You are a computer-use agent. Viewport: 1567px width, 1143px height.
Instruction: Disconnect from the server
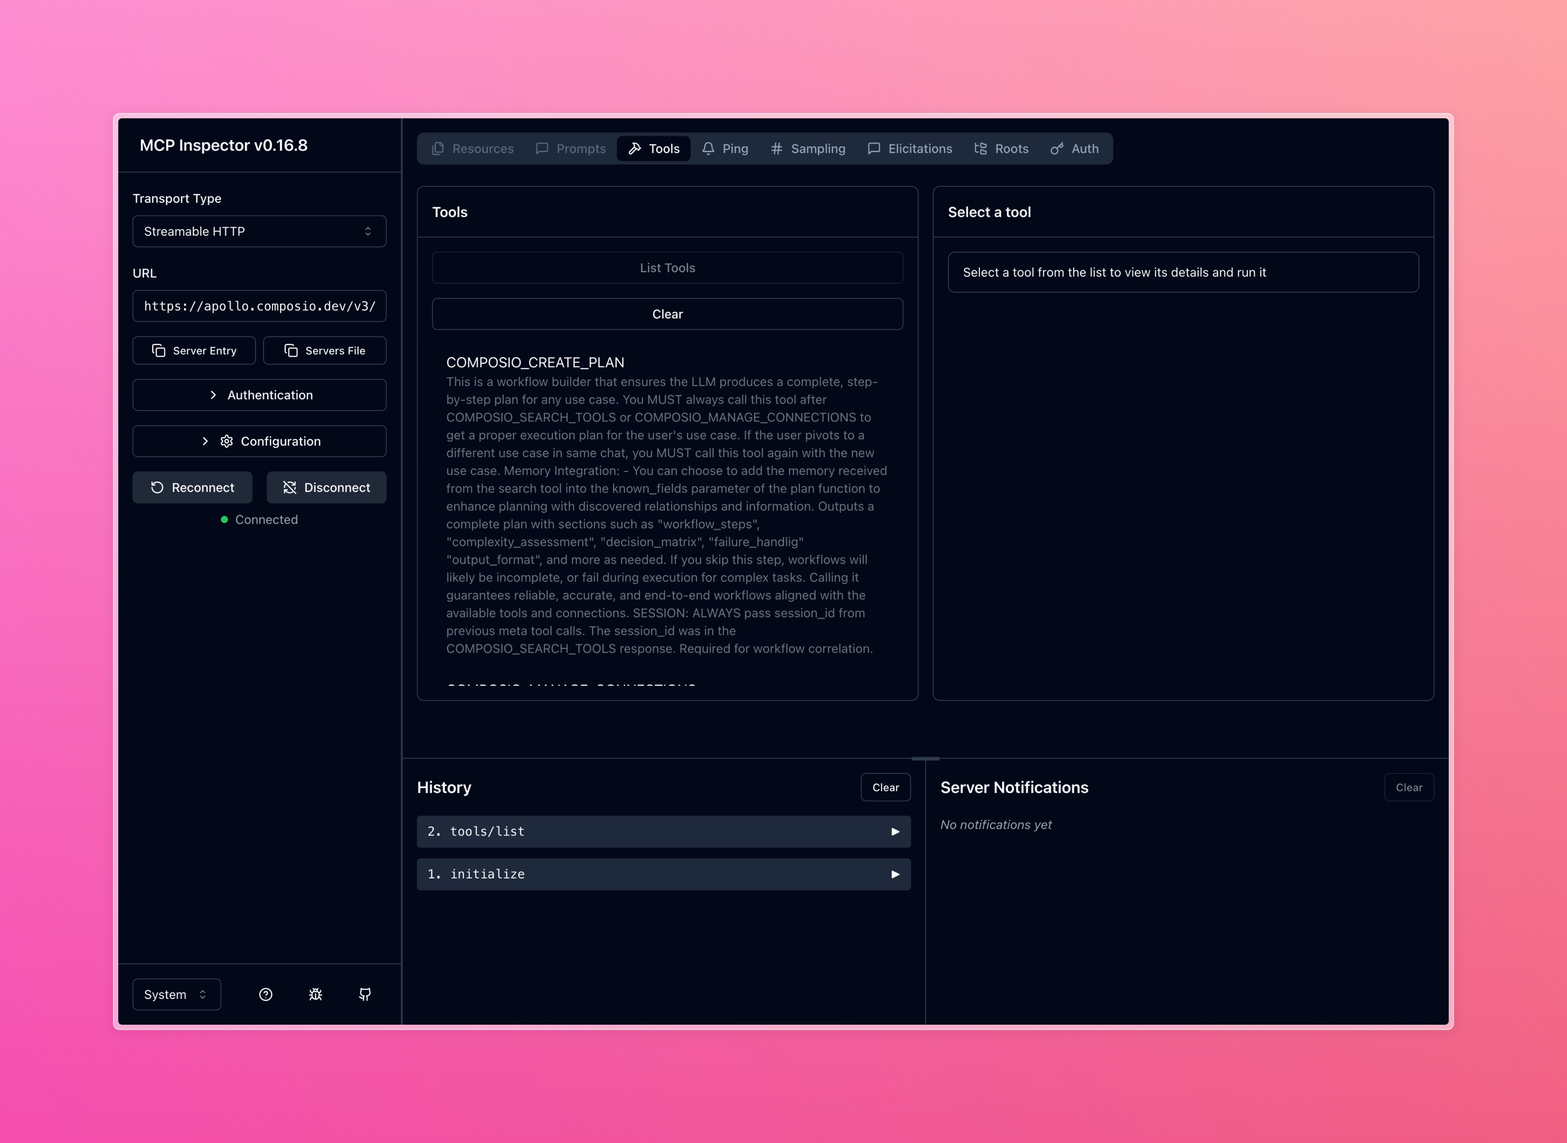click(x=326, y=488)
